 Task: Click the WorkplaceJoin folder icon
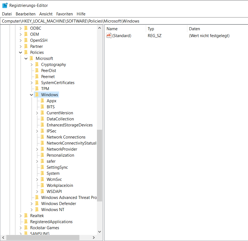42,185
